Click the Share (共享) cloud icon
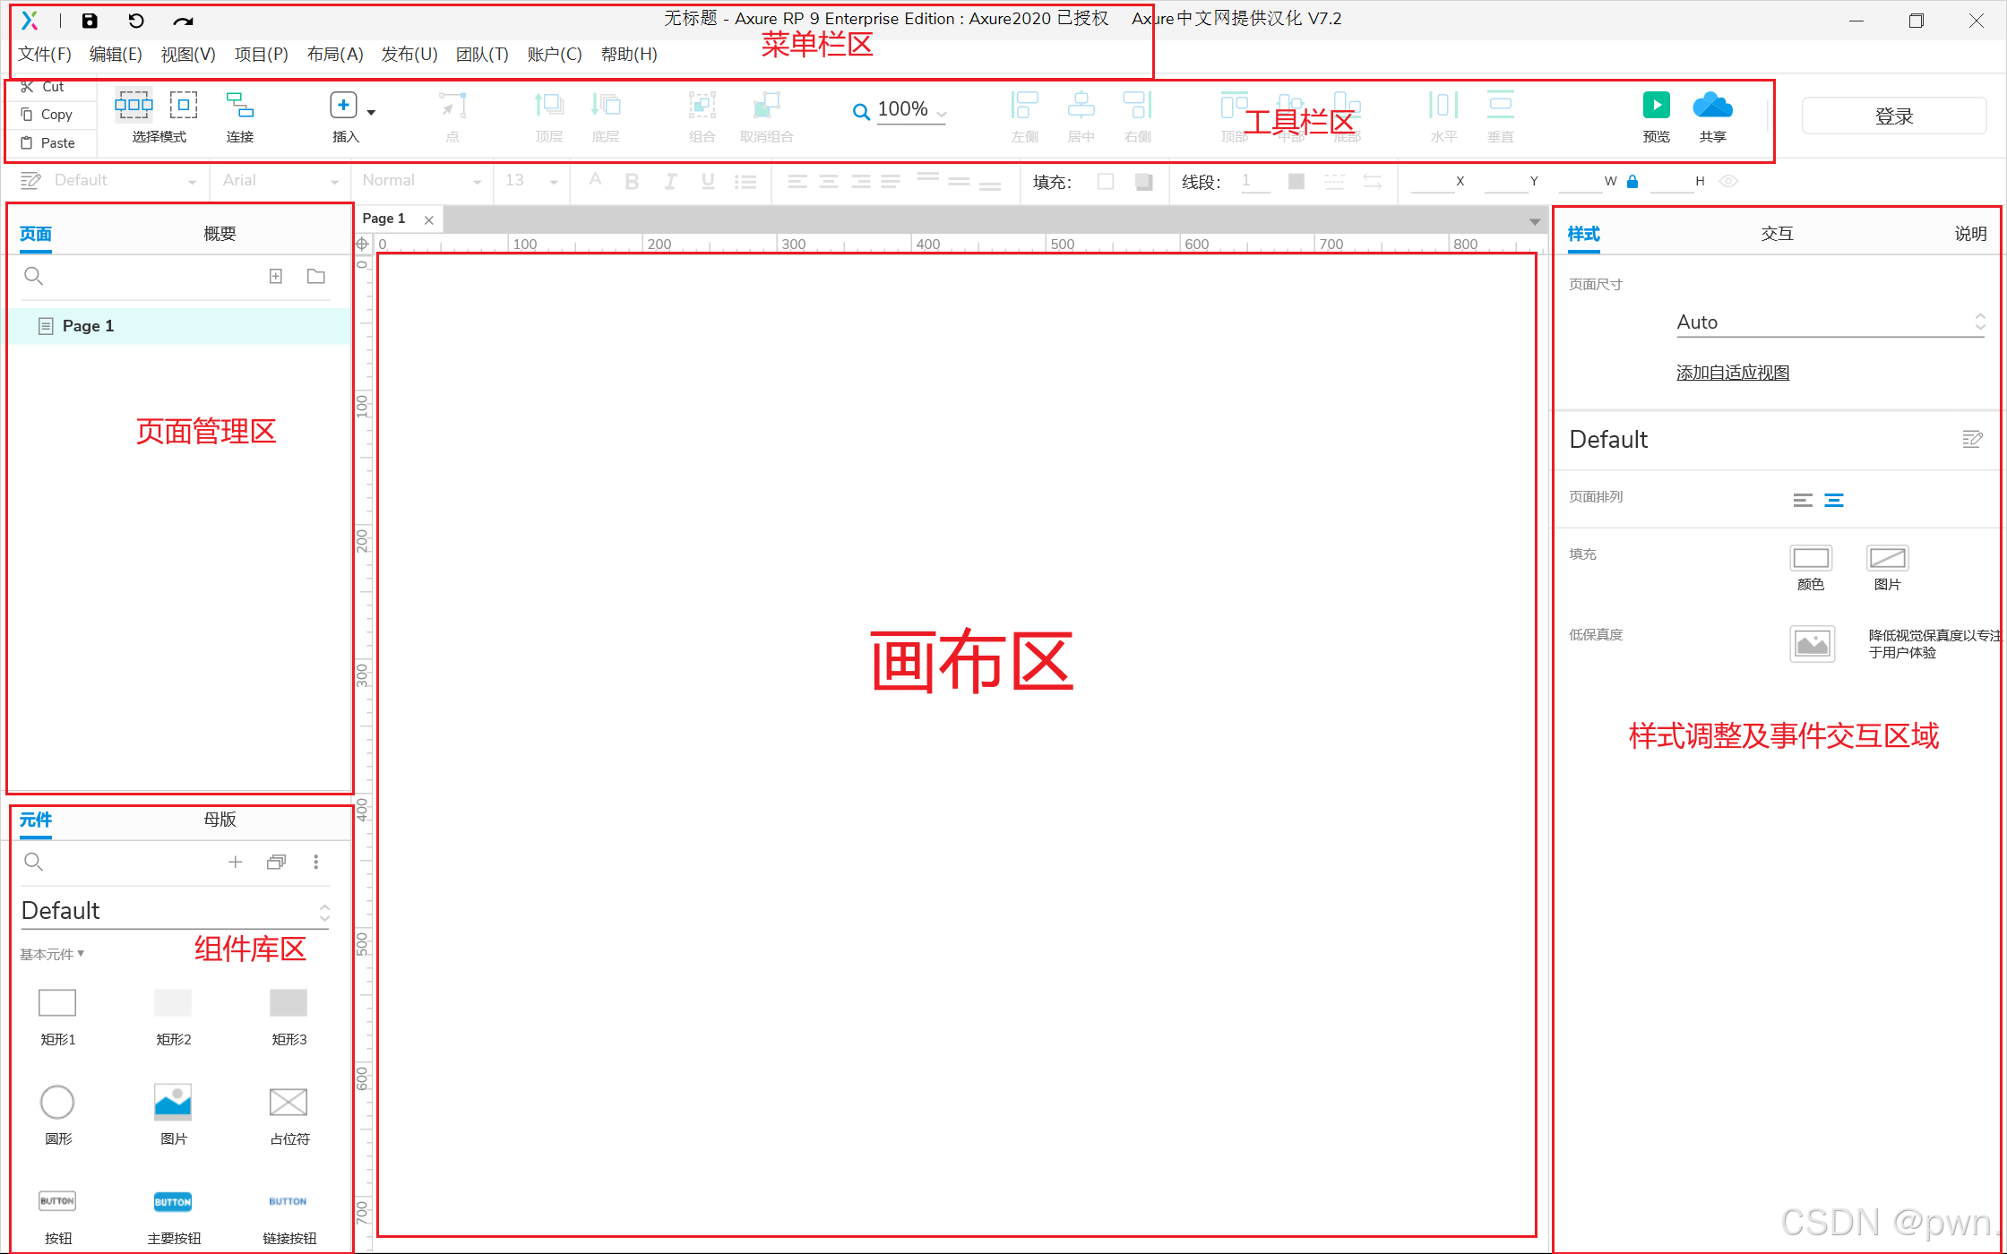This screenshot has height=1254, width=2007. [x=1712, y=106]
